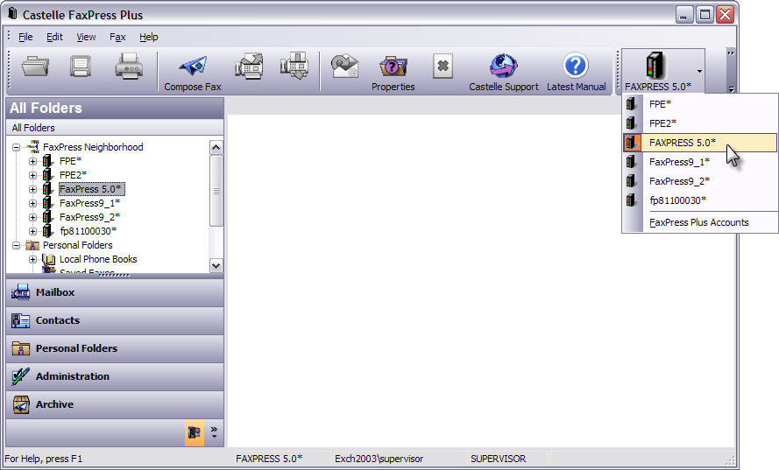Open the File menu
779x470 pixels.
tap(25, 37)
